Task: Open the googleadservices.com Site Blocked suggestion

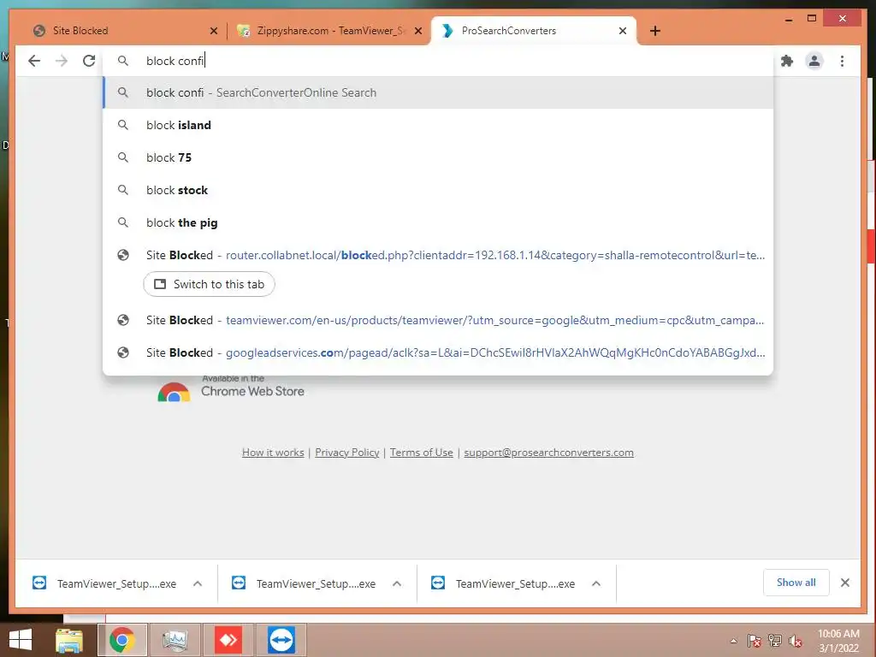Action: (438, 352)
